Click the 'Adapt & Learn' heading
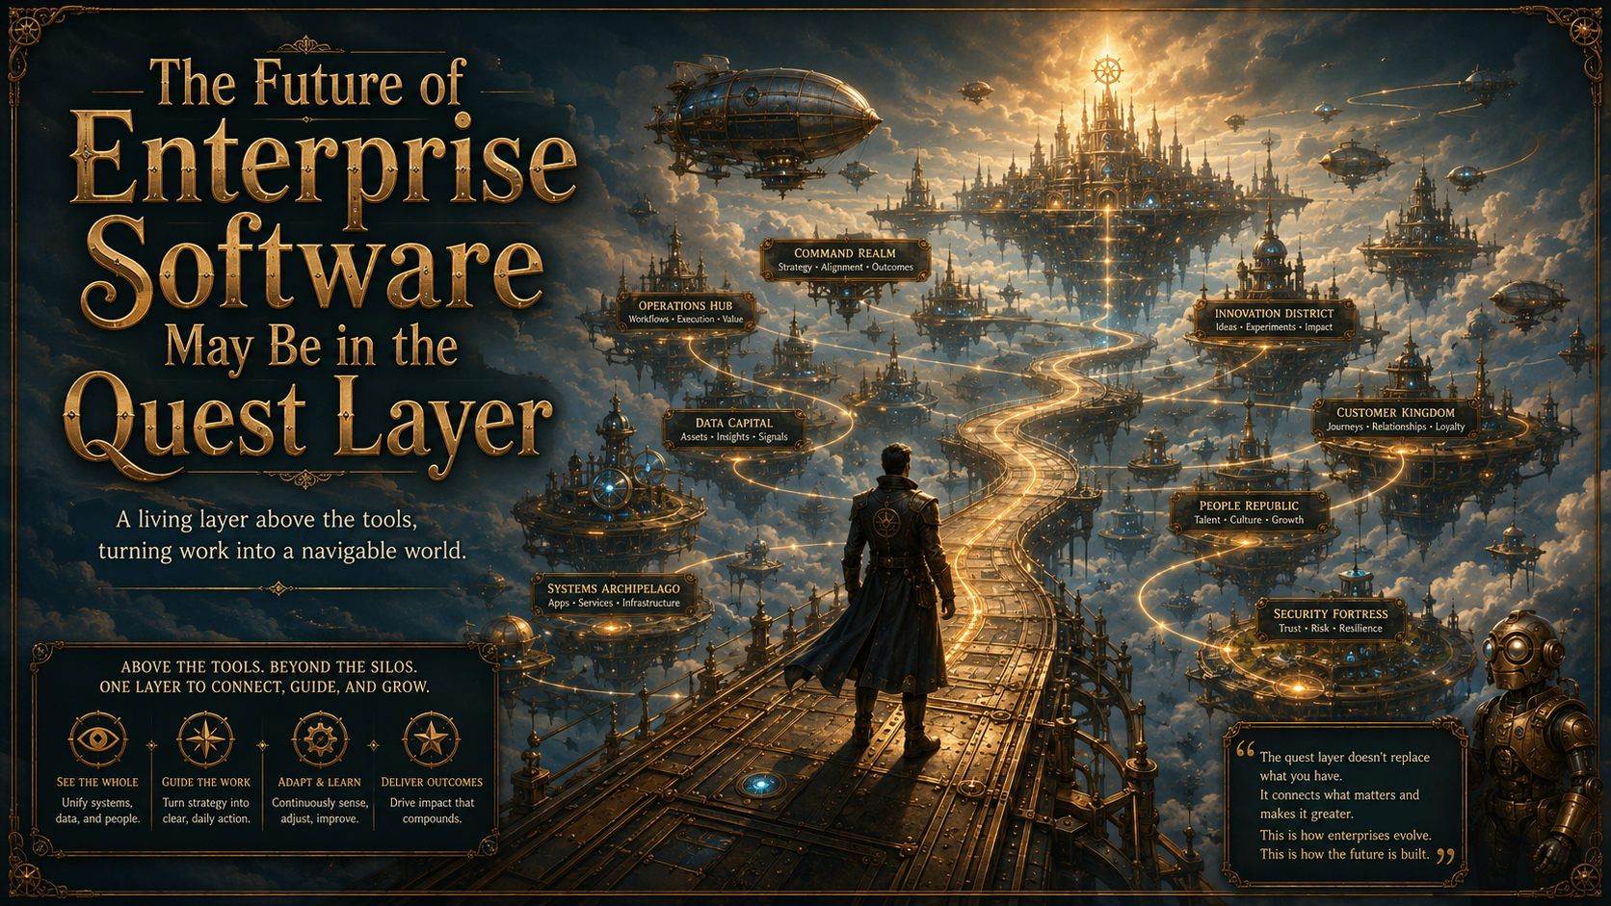 (319, 782)
